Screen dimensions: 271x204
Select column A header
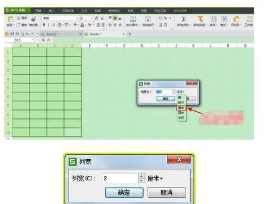pos(21,46)
